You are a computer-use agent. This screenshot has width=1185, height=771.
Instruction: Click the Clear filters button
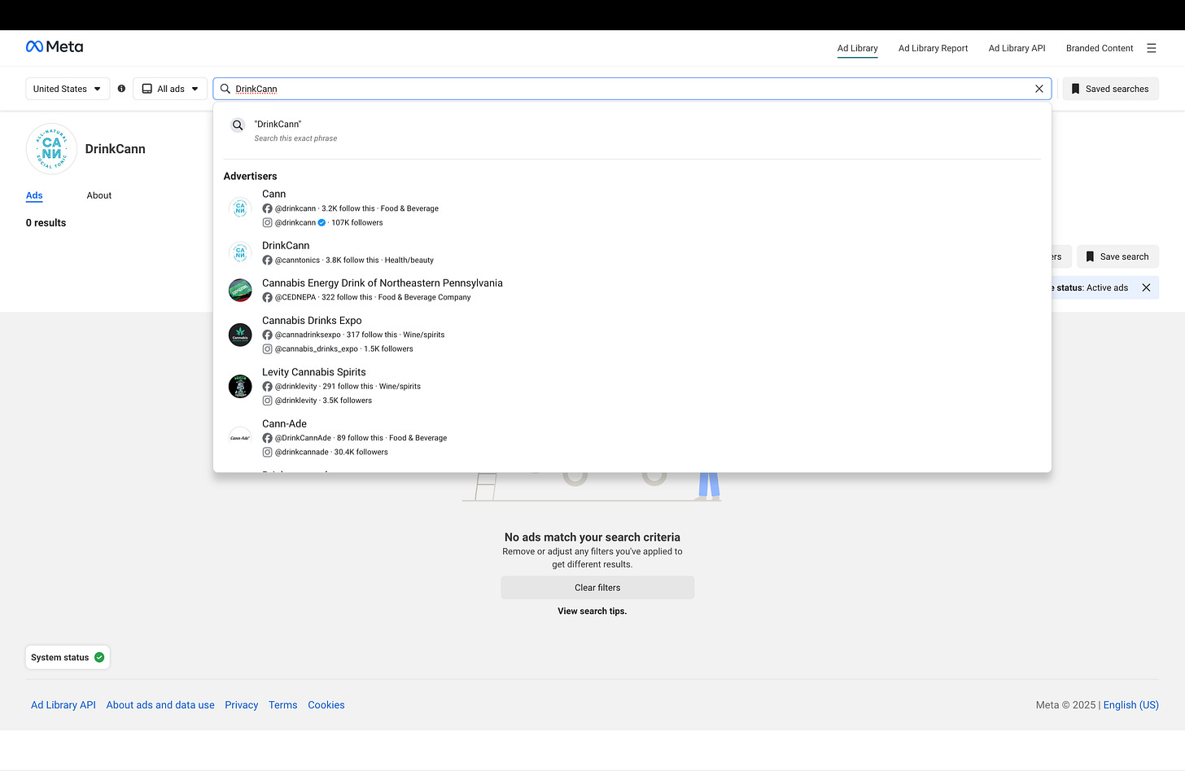(x=597, y=588)
